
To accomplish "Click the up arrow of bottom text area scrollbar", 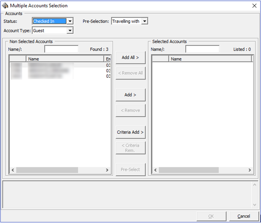I will [x=254, y=185].
